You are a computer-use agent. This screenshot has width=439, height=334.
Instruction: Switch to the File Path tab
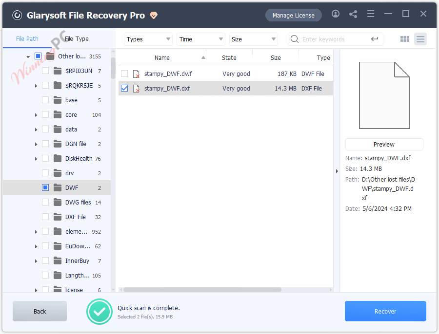[27, 39]
